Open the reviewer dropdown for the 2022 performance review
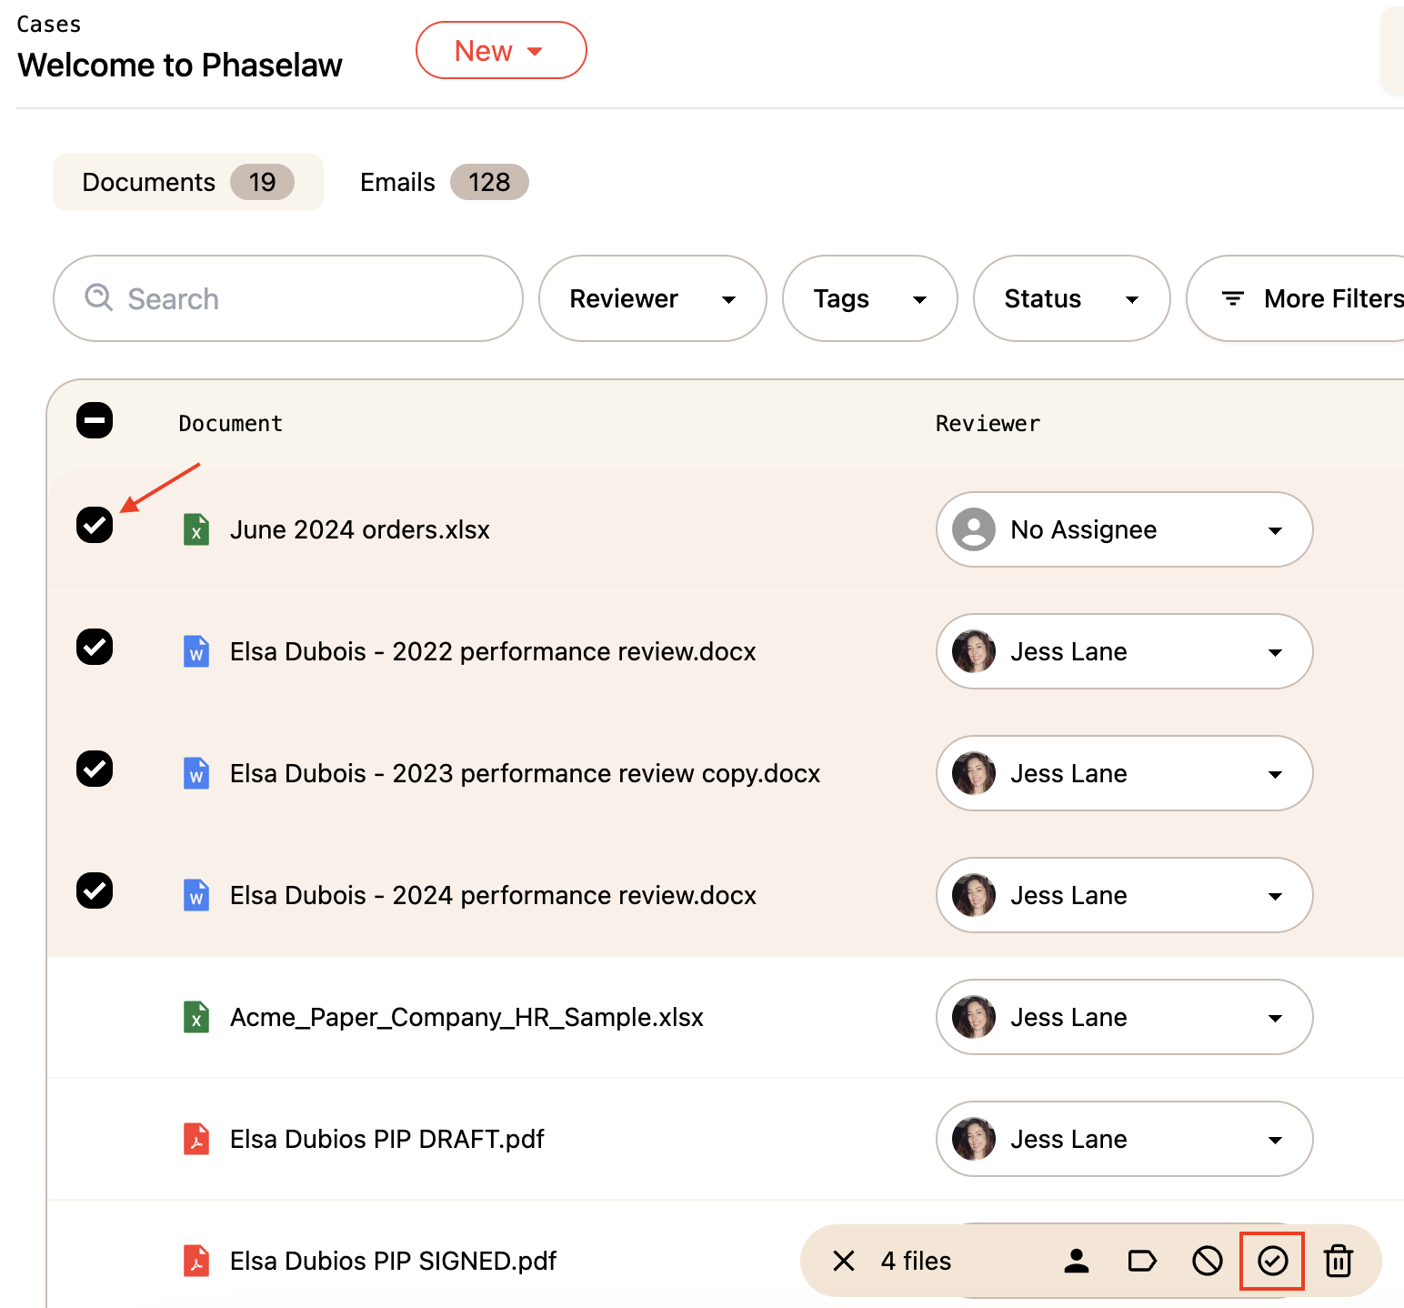 coord(1125,651)
